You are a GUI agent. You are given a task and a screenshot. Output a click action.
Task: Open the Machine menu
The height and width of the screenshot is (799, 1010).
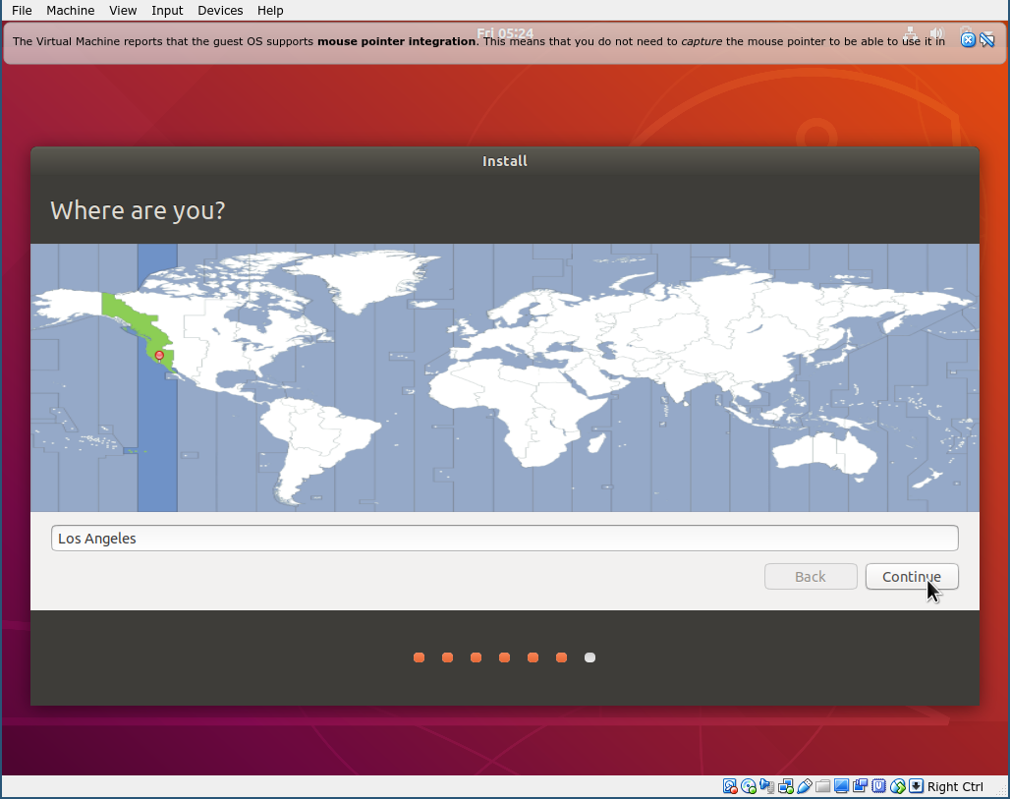[x=70, y=10]
